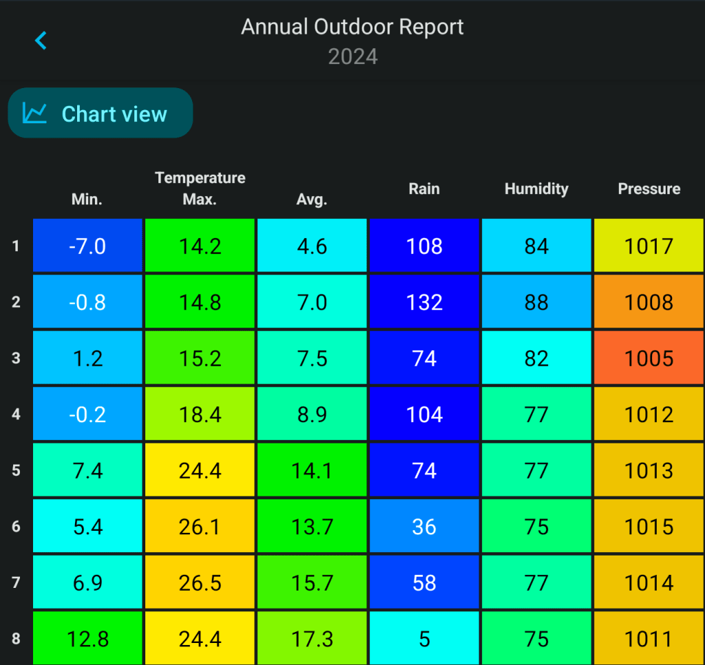Select the average temperature cell 14.1

pyautogui.click(x=313, y=471)
